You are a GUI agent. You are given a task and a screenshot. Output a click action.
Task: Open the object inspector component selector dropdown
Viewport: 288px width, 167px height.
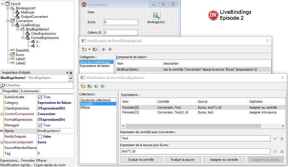pyautogui.click(x=71, y=78)
